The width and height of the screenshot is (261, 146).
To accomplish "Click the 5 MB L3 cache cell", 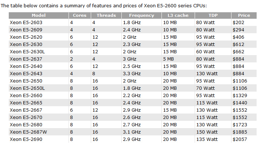I will [x=169, y=59].
